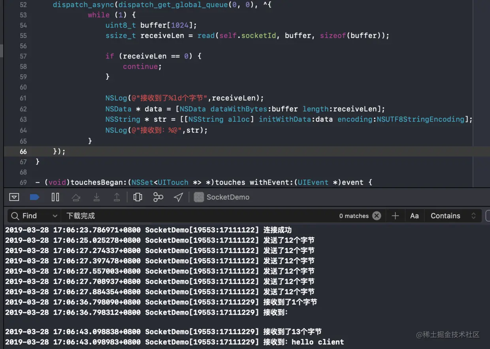Viewport: 490px width, 349px height.
Task: Click log entry at 17:06:27.884354
Action: pos(160,292)
